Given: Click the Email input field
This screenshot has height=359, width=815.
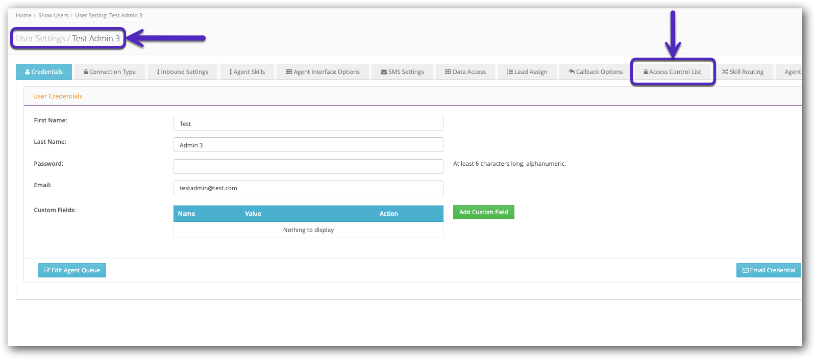Looking at the screenshot, I should point(308,188).
